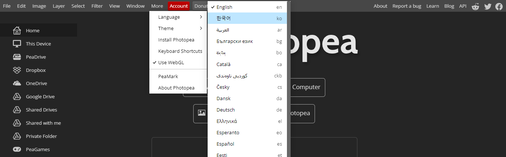Open the Home sidebar icon
506x157 pixels.
point(17,30)
